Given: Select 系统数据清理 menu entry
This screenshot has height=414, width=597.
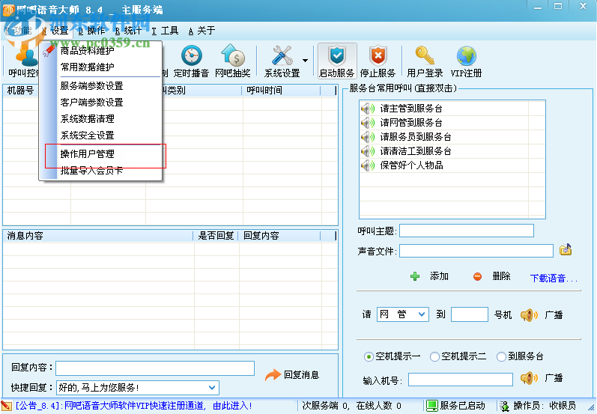Looking at the screenshot, I should coord(100,119).
